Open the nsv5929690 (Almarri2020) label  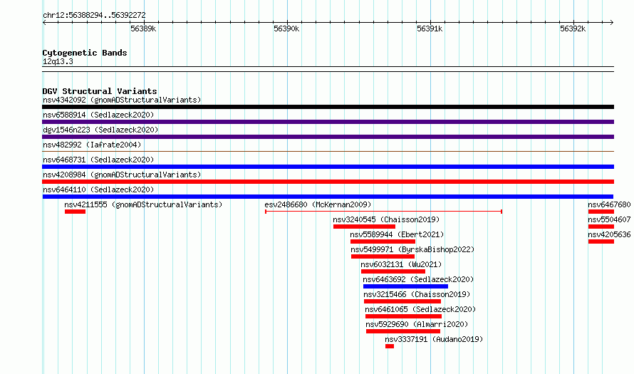(417, 324)
